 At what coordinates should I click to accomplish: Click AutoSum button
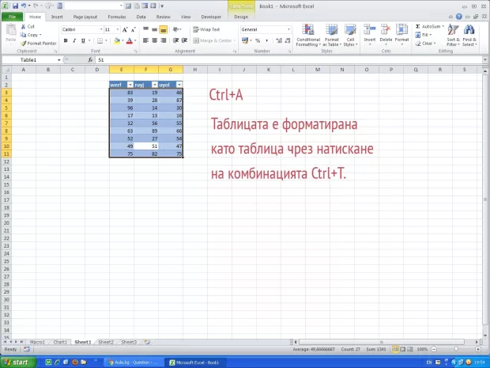pos(430,27)
